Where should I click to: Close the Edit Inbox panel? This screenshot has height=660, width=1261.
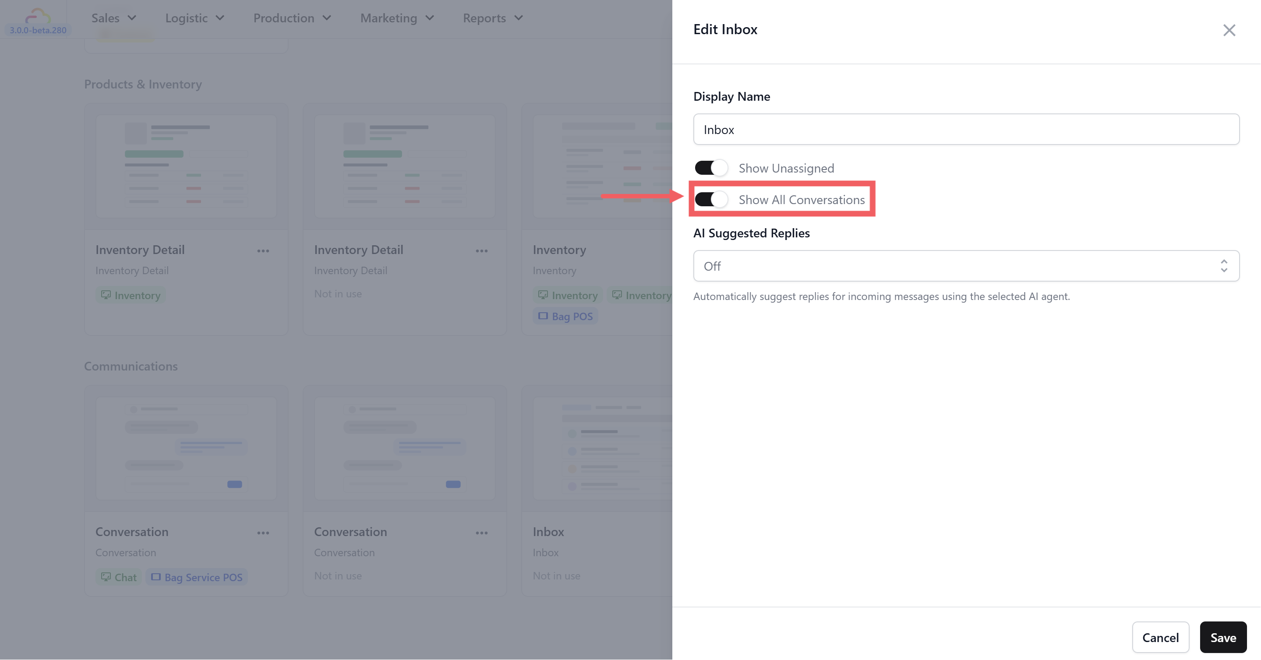point(1229,30)
